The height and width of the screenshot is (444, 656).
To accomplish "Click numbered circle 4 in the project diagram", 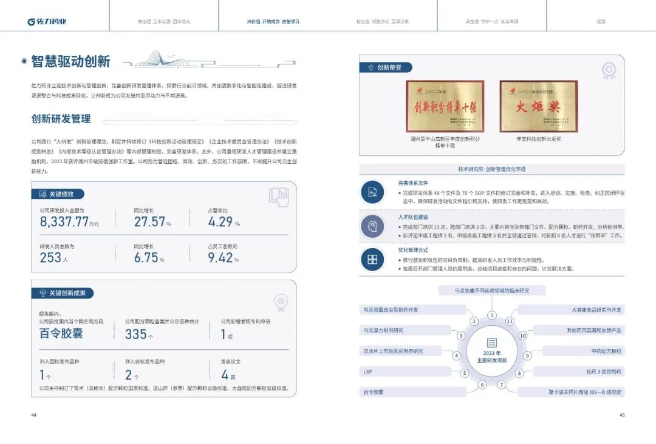I will [x=456, y=356].
